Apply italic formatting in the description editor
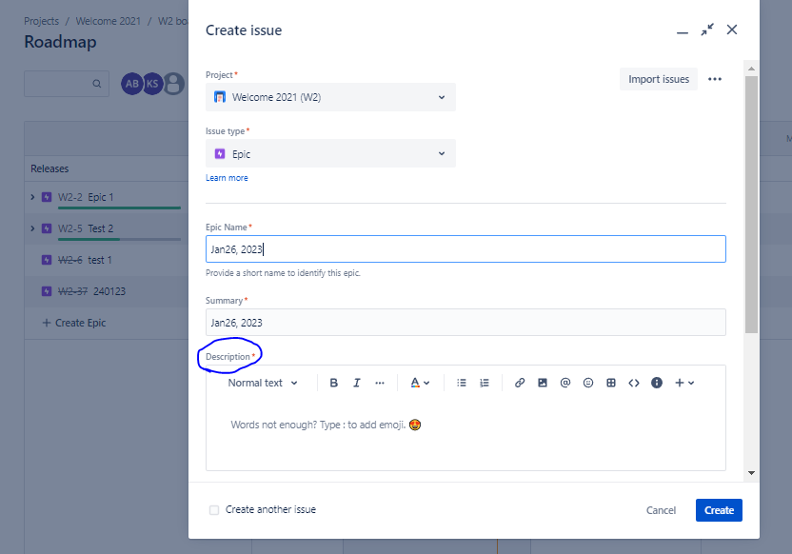Viewport: 792px width, 554px height. click(x=356, y=383)
